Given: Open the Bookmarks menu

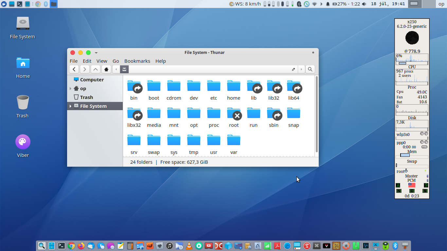Looking at the screenshot, I should pyautogui.click(x=137, y=61).
